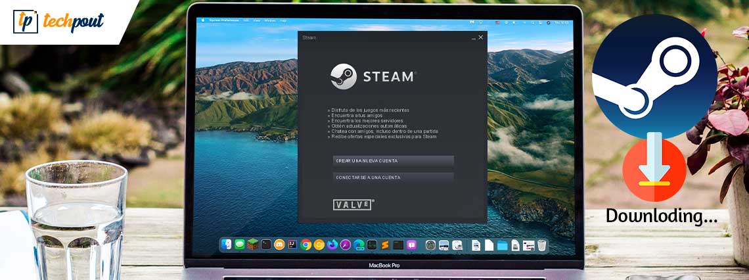Click the CREAR UNA NUEVA CUENTA button

[393, 161]
